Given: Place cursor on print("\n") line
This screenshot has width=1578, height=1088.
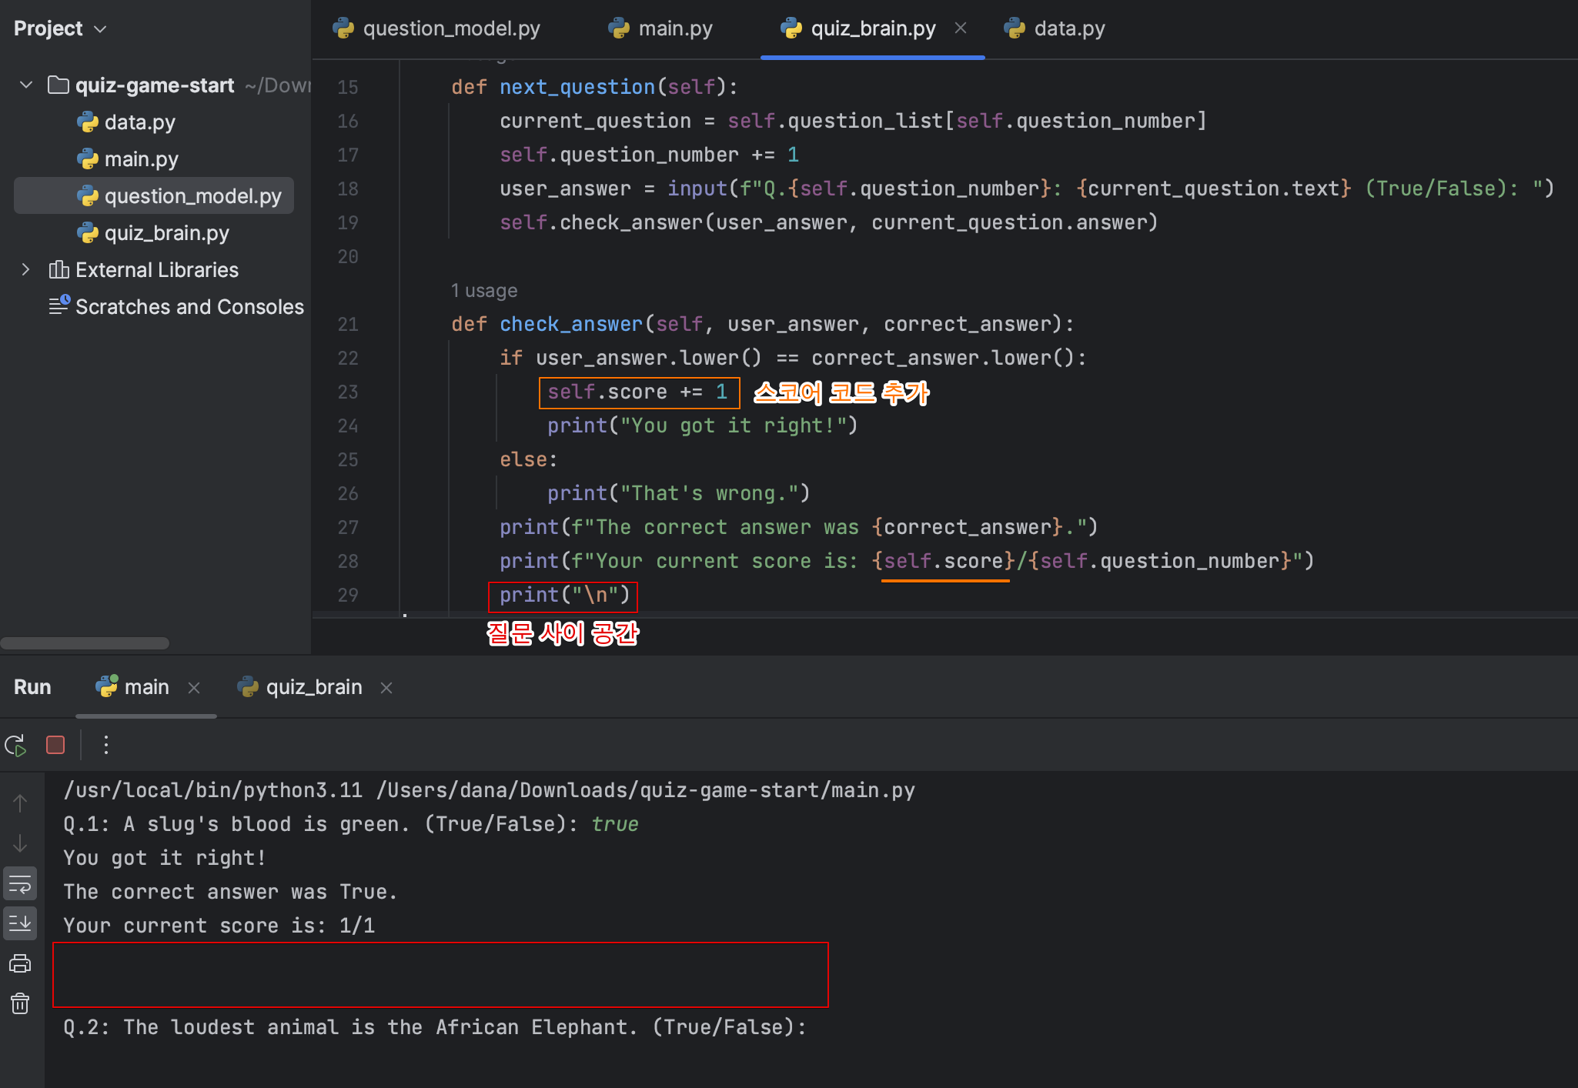Looking at the screenshot, I should pos(565,595).
